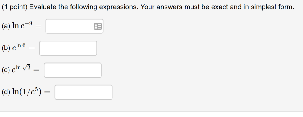
Task: Click the ln(1/e^5) expression
Action: tap(27, 92)
